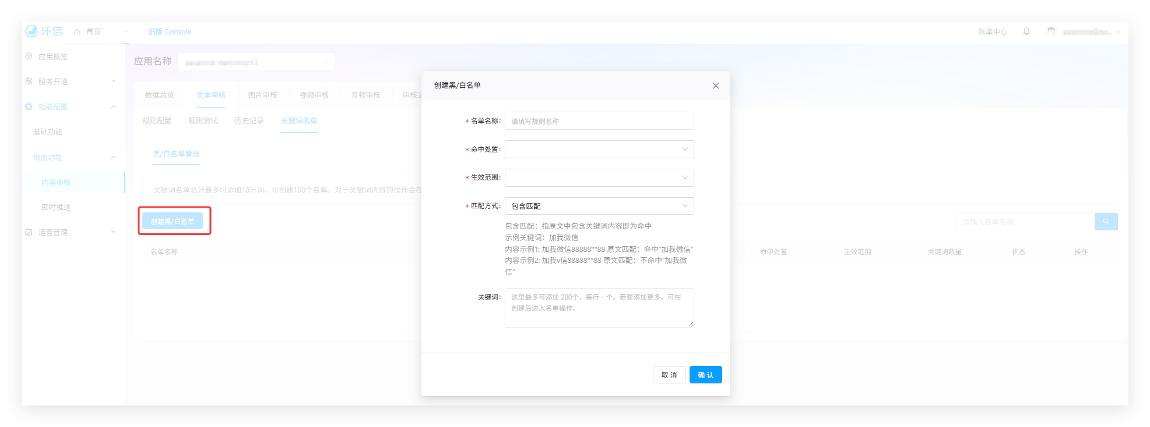
Task: Click the notification bell icon
Action: 1026,31
